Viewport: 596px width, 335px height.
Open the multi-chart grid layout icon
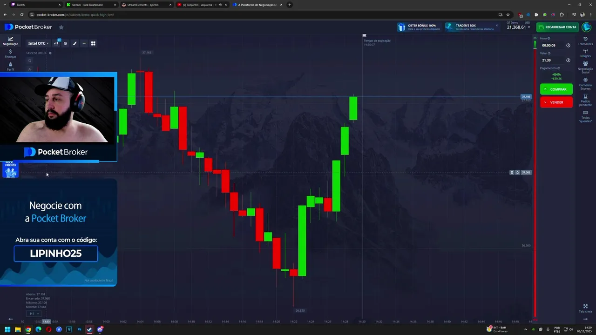pos(93,43)
